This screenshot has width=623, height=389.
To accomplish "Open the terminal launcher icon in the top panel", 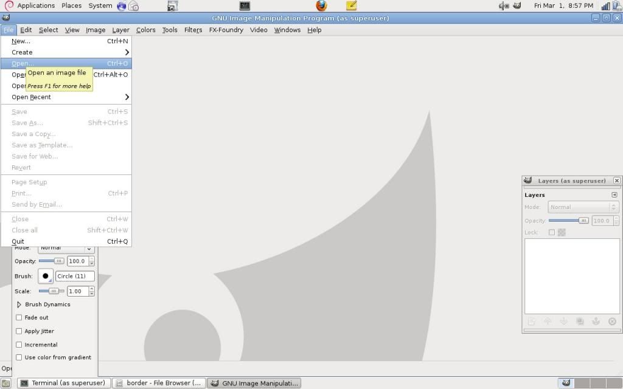I will pos(245,5).
